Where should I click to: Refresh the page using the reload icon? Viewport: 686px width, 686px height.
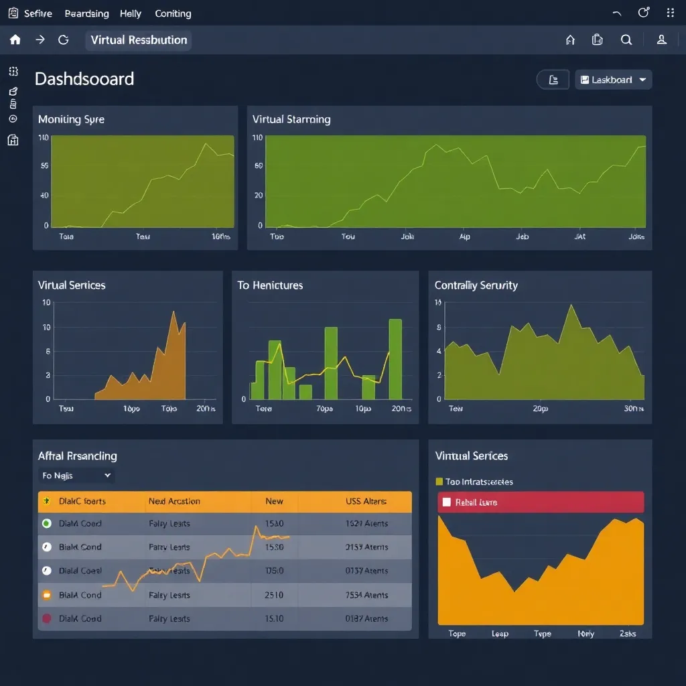pos(64,40)
